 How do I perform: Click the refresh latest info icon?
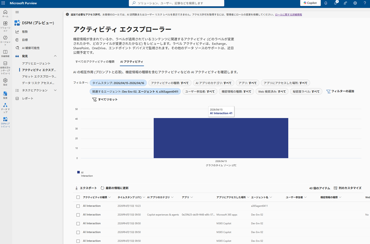point(103,188)
